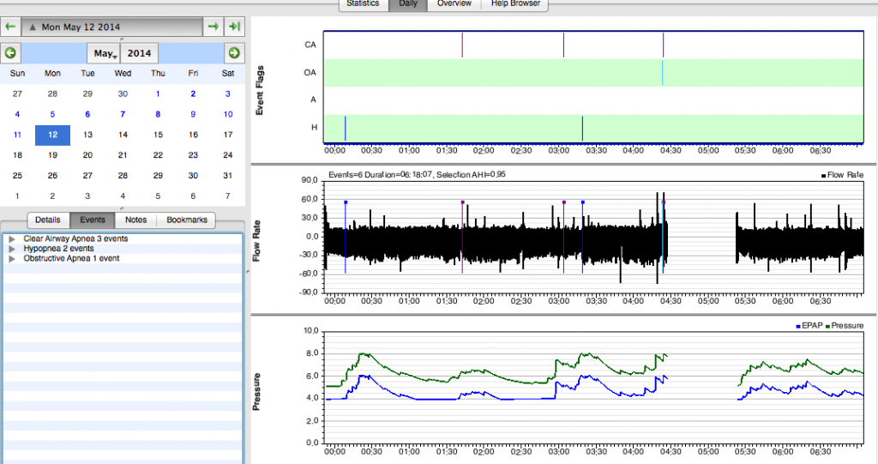Click the Flow Rate graph axis title
This screenshot has height=464, width=878.
point(256,241)
